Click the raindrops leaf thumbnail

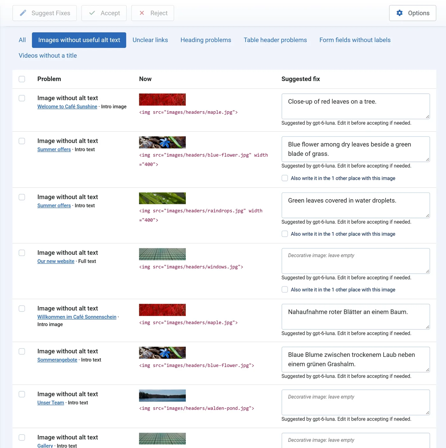pos(162,198)
